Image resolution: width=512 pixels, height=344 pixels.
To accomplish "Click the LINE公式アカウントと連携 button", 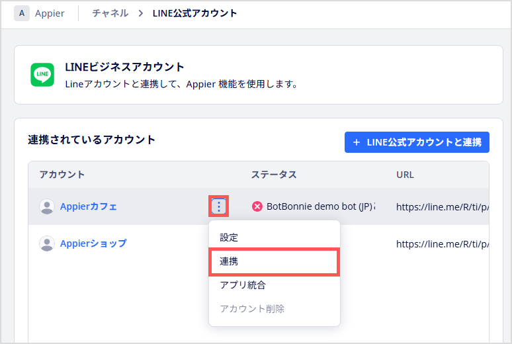I will click(x=417, y=142).
